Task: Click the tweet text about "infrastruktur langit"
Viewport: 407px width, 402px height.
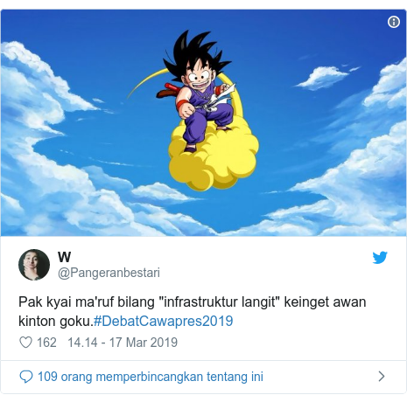Action: (193, 311)
